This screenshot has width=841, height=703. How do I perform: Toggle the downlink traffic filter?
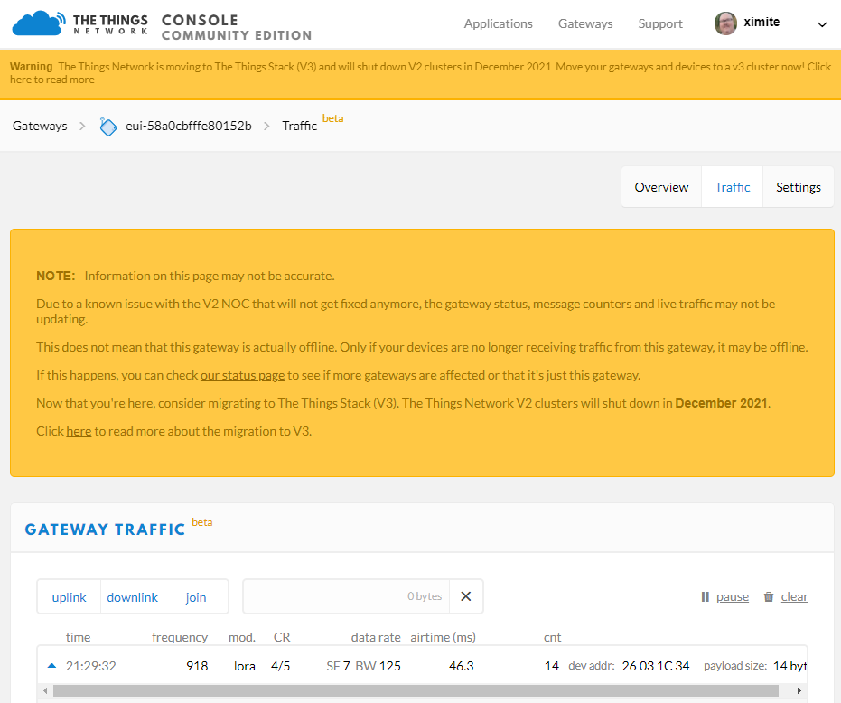click(x=133, y=596)
